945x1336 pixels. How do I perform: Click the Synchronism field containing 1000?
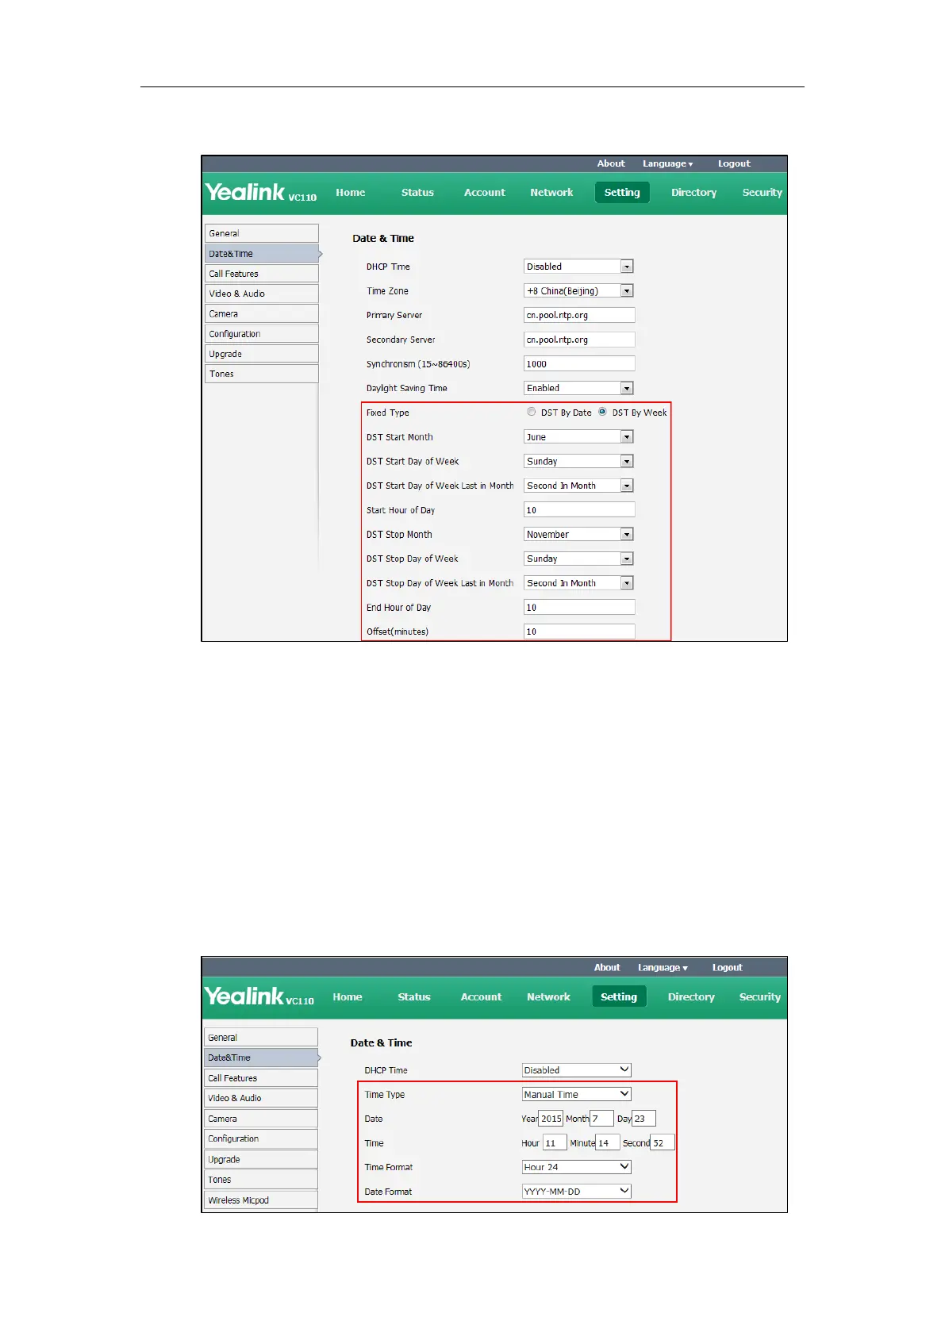pos(579,364)
